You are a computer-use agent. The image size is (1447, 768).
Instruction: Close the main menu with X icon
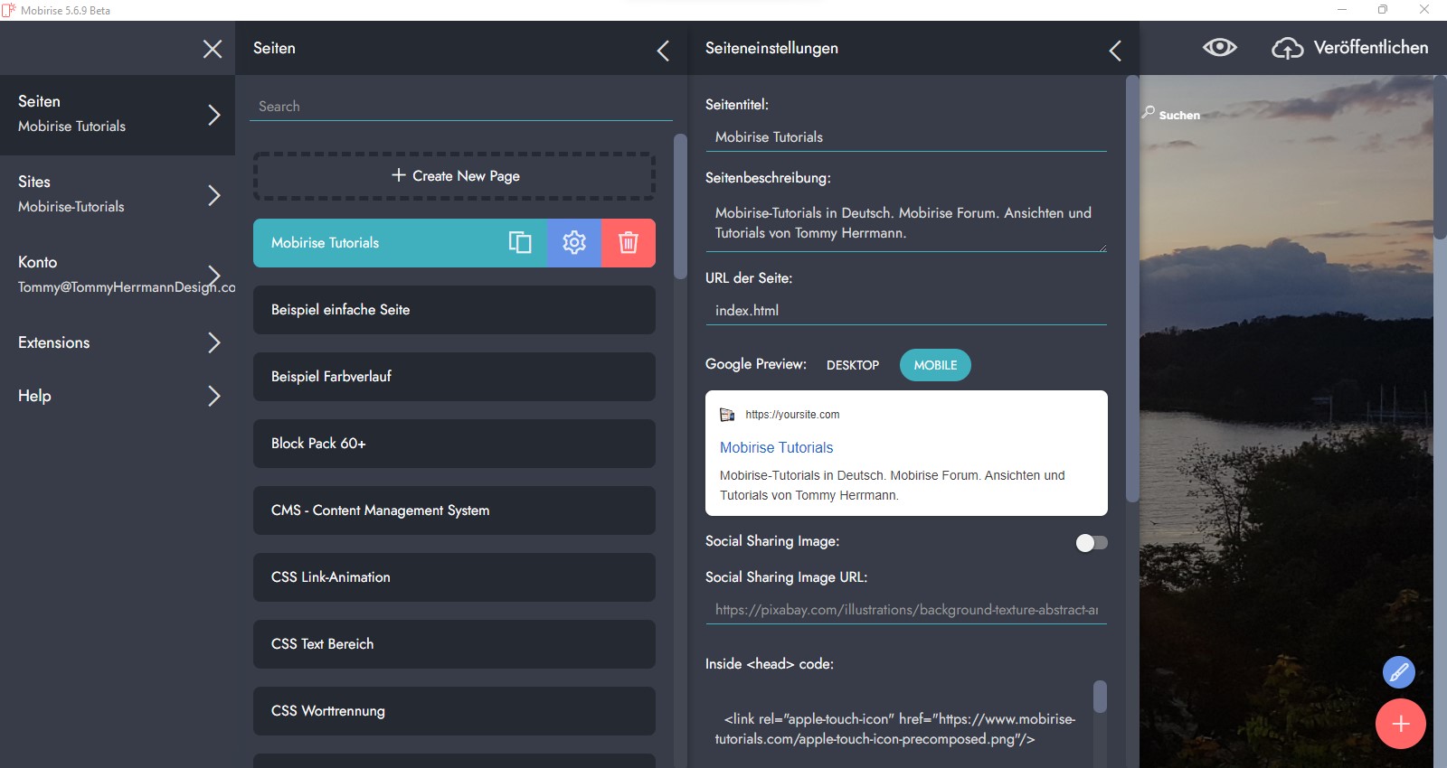click(x=213, y=49)
